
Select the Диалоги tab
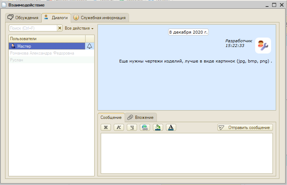(x=56, y=17)
